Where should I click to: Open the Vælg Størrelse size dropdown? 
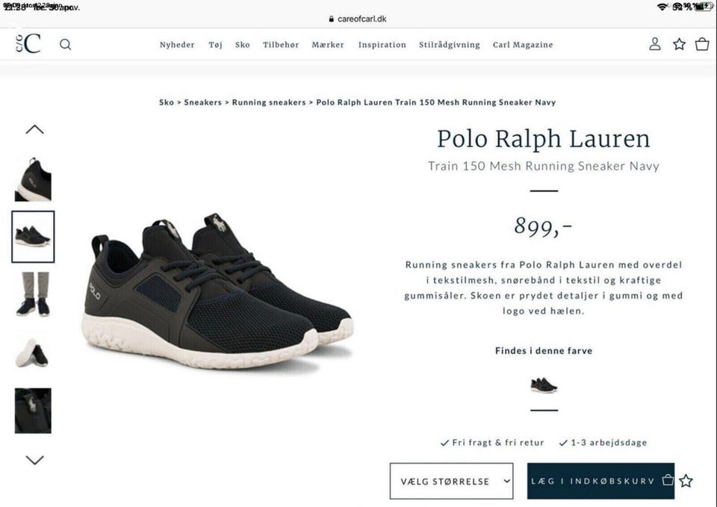[451, 481]
